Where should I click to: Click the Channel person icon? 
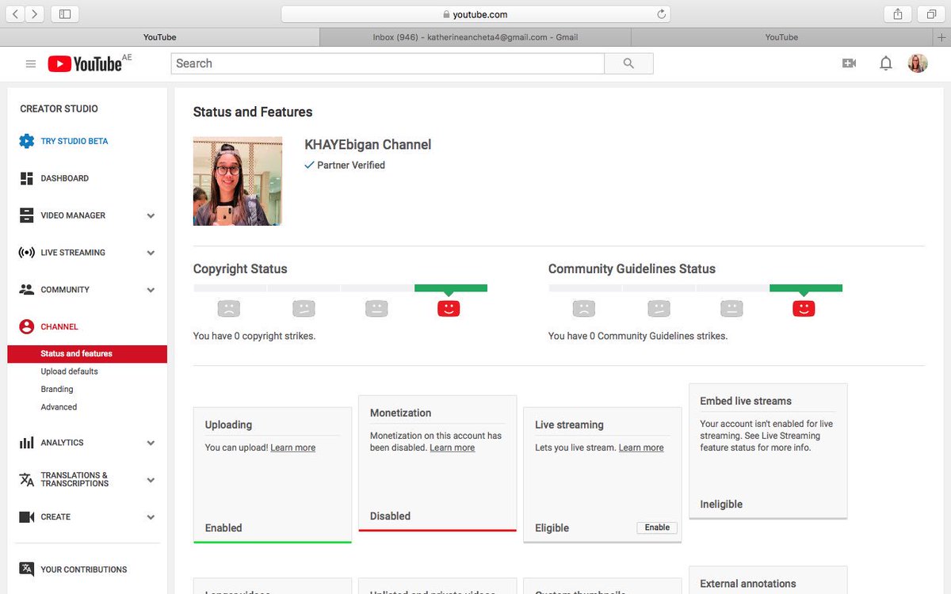click(27, 326)
